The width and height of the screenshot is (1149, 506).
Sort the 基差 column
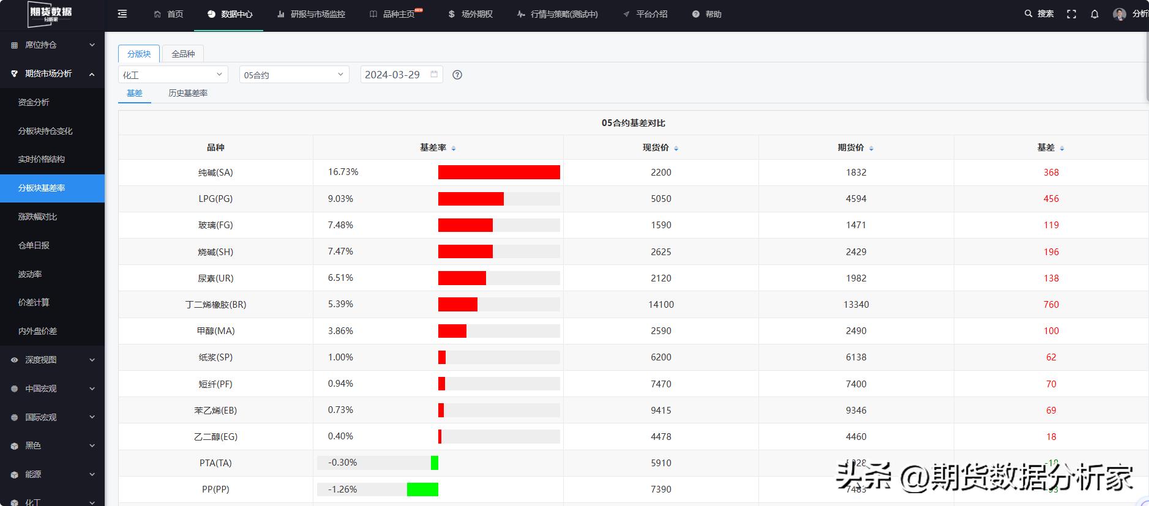coord(1061,148)
